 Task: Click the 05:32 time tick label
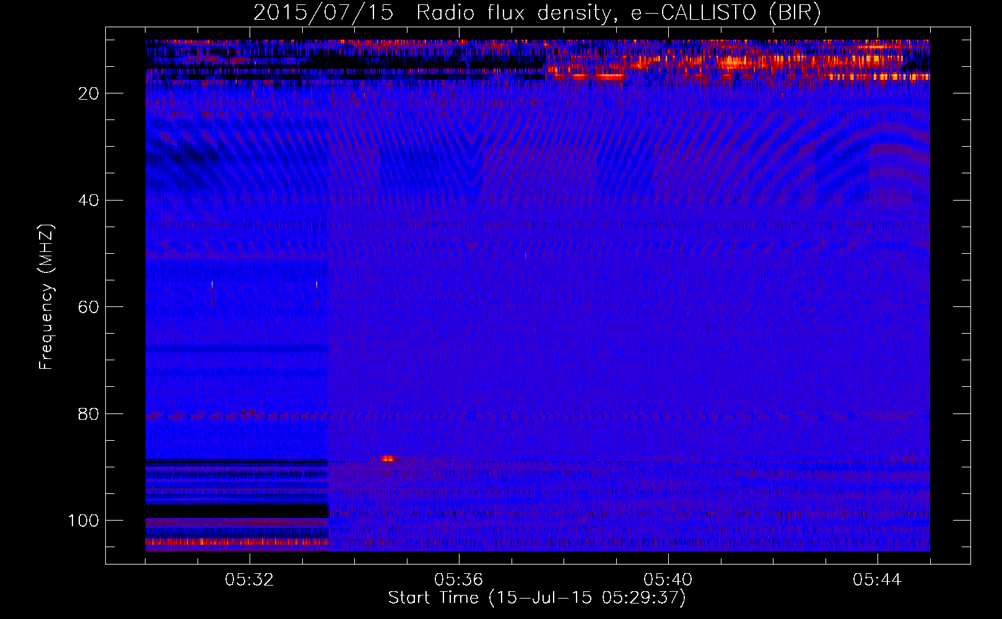[250, 580]
